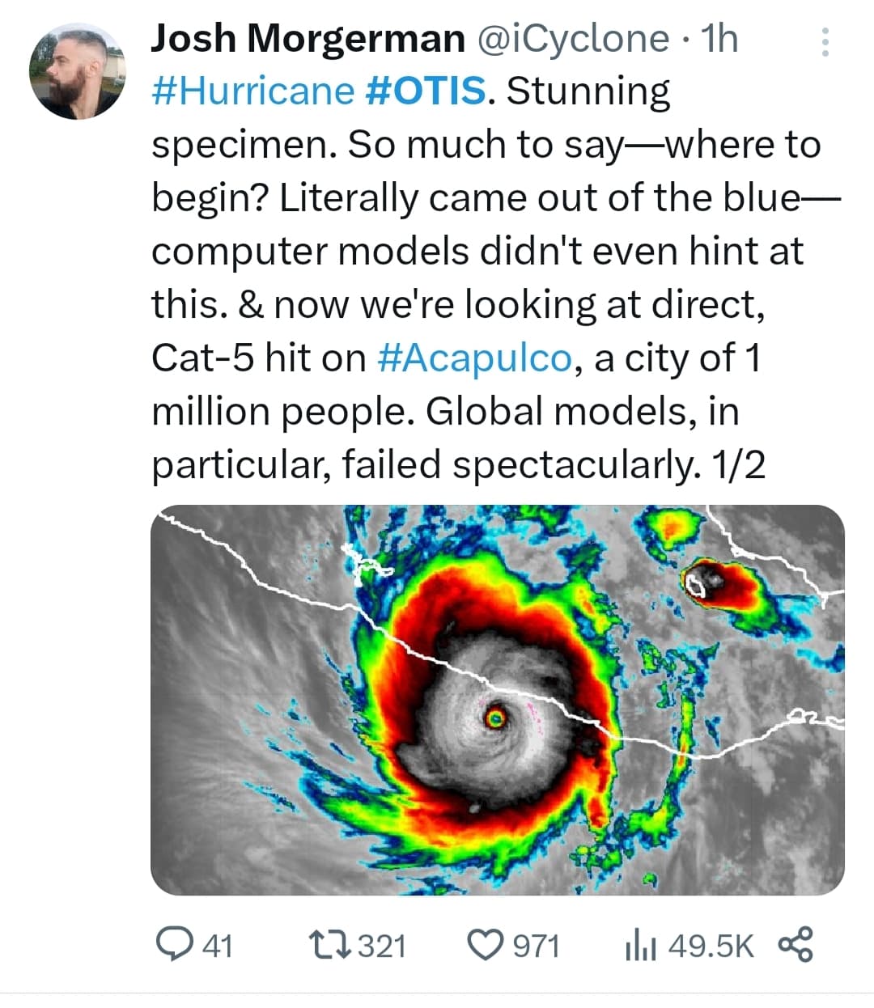
Task: Tap the share icon
Action: 796,944
